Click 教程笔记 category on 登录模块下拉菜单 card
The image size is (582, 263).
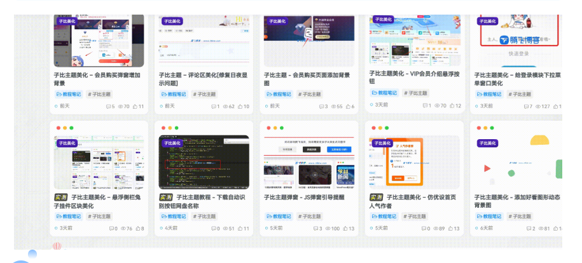489,94
